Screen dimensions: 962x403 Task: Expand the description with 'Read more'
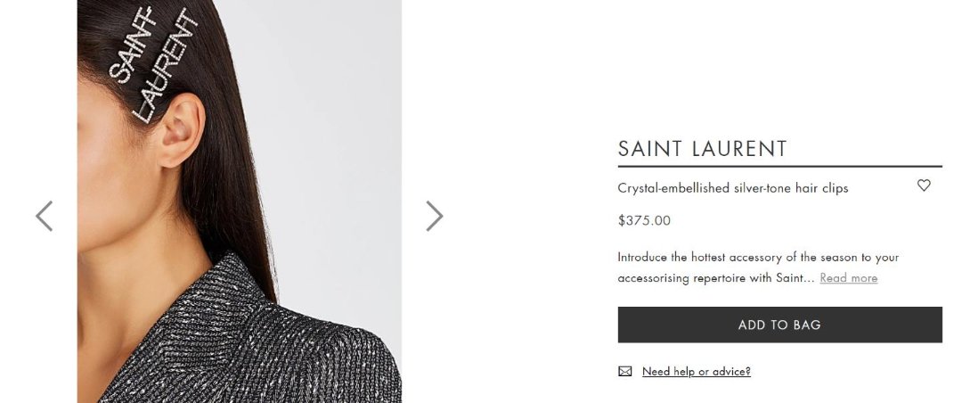click(848, 278)
